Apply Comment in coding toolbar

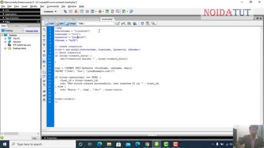tap(44, 72)
